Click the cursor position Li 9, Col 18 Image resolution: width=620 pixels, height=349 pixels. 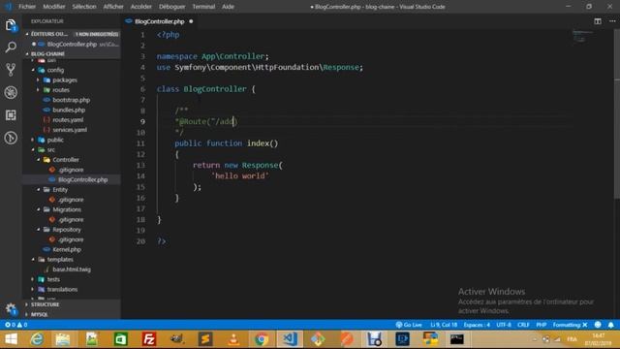tap(444, 325)
